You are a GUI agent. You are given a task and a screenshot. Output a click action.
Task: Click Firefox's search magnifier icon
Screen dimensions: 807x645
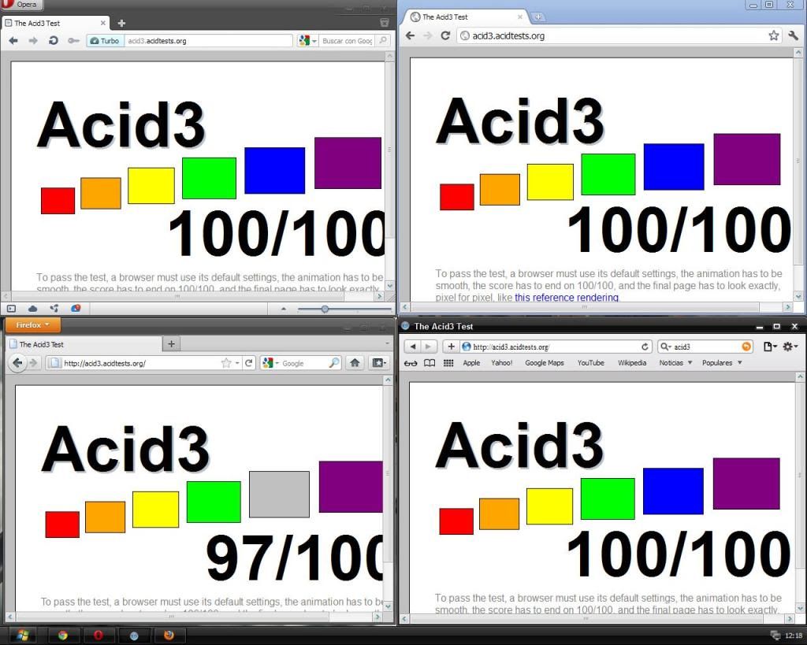[x=334, y=362]
